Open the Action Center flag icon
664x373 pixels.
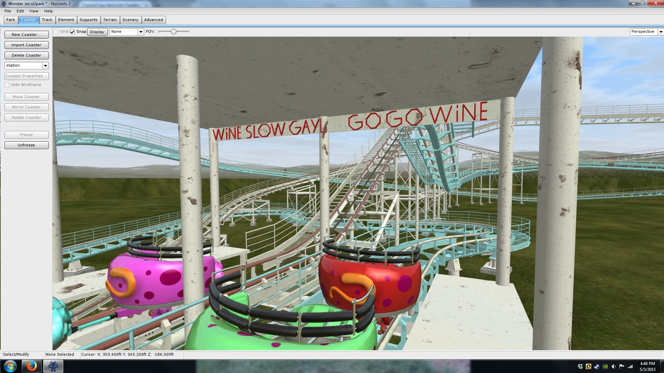(x=622, y=366)
